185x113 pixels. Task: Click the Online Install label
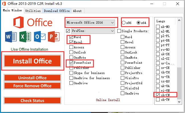[108, 100]
